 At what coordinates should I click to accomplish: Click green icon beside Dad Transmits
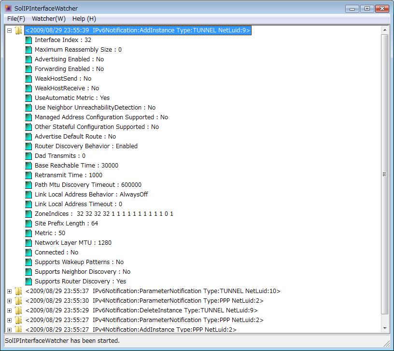[28, 156]
